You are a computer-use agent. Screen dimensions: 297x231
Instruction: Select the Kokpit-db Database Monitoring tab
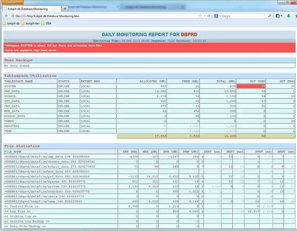[x=28, y=9]
